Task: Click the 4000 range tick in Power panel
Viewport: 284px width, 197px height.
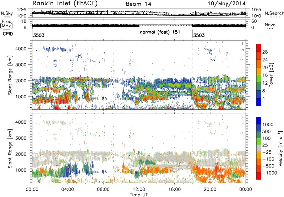Action: point(21,49)
